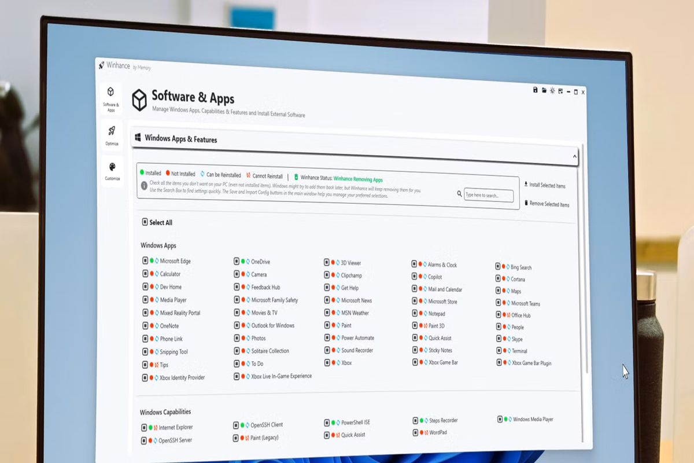Open the Import Config folder icon
Viewport: 694px width, 463px height.
pos(544,90)
